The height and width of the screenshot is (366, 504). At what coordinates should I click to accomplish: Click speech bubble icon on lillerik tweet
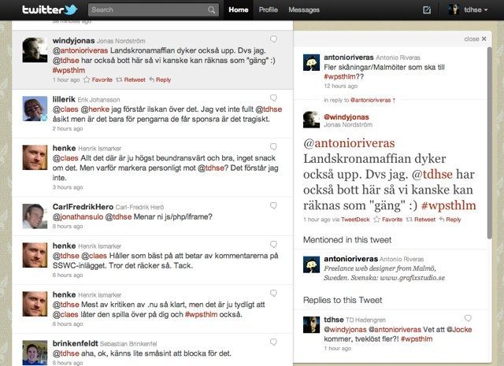click(273, 98)
